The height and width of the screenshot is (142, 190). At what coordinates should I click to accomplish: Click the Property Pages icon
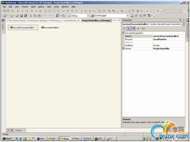click(x=143, y=29)
